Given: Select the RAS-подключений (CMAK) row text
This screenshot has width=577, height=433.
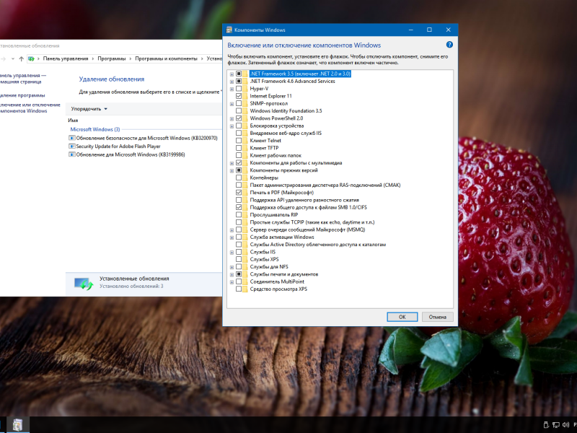Looking at the screenshot, I should pyautogui.click(x=325, y=185).
